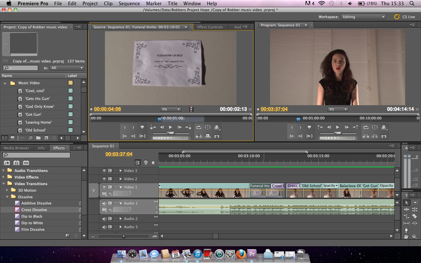Open the Workspace Editing dropdown

pyautogui.click(x=363, y=17)
